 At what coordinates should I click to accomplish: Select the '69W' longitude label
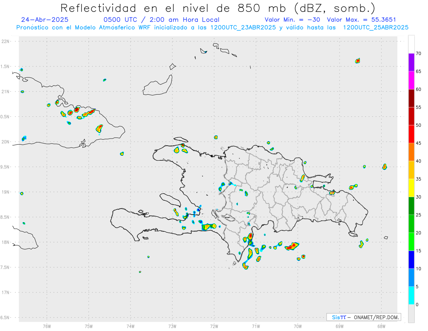tap(340, 326)
